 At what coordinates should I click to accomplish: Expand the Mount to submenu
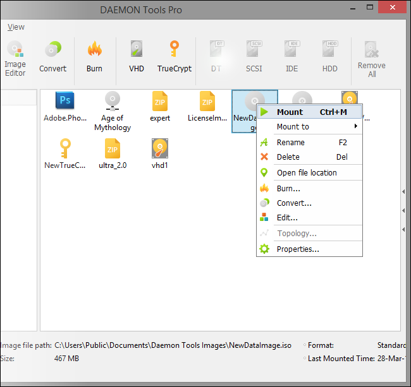tap(310, 127)
